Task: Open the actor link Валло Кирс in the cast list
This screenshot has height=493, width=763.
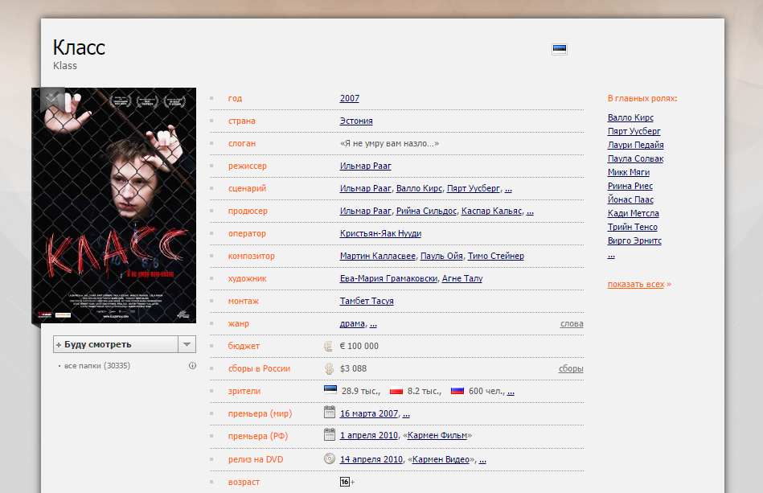Action: tap(630, 117)
